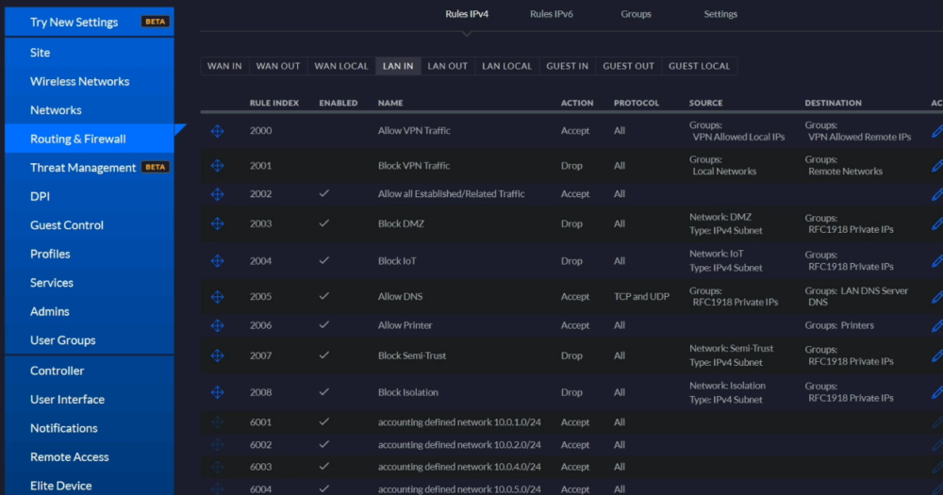Screen dimensions: 943x495
Task: Open the Services section
Action: [x=90, y=283]
